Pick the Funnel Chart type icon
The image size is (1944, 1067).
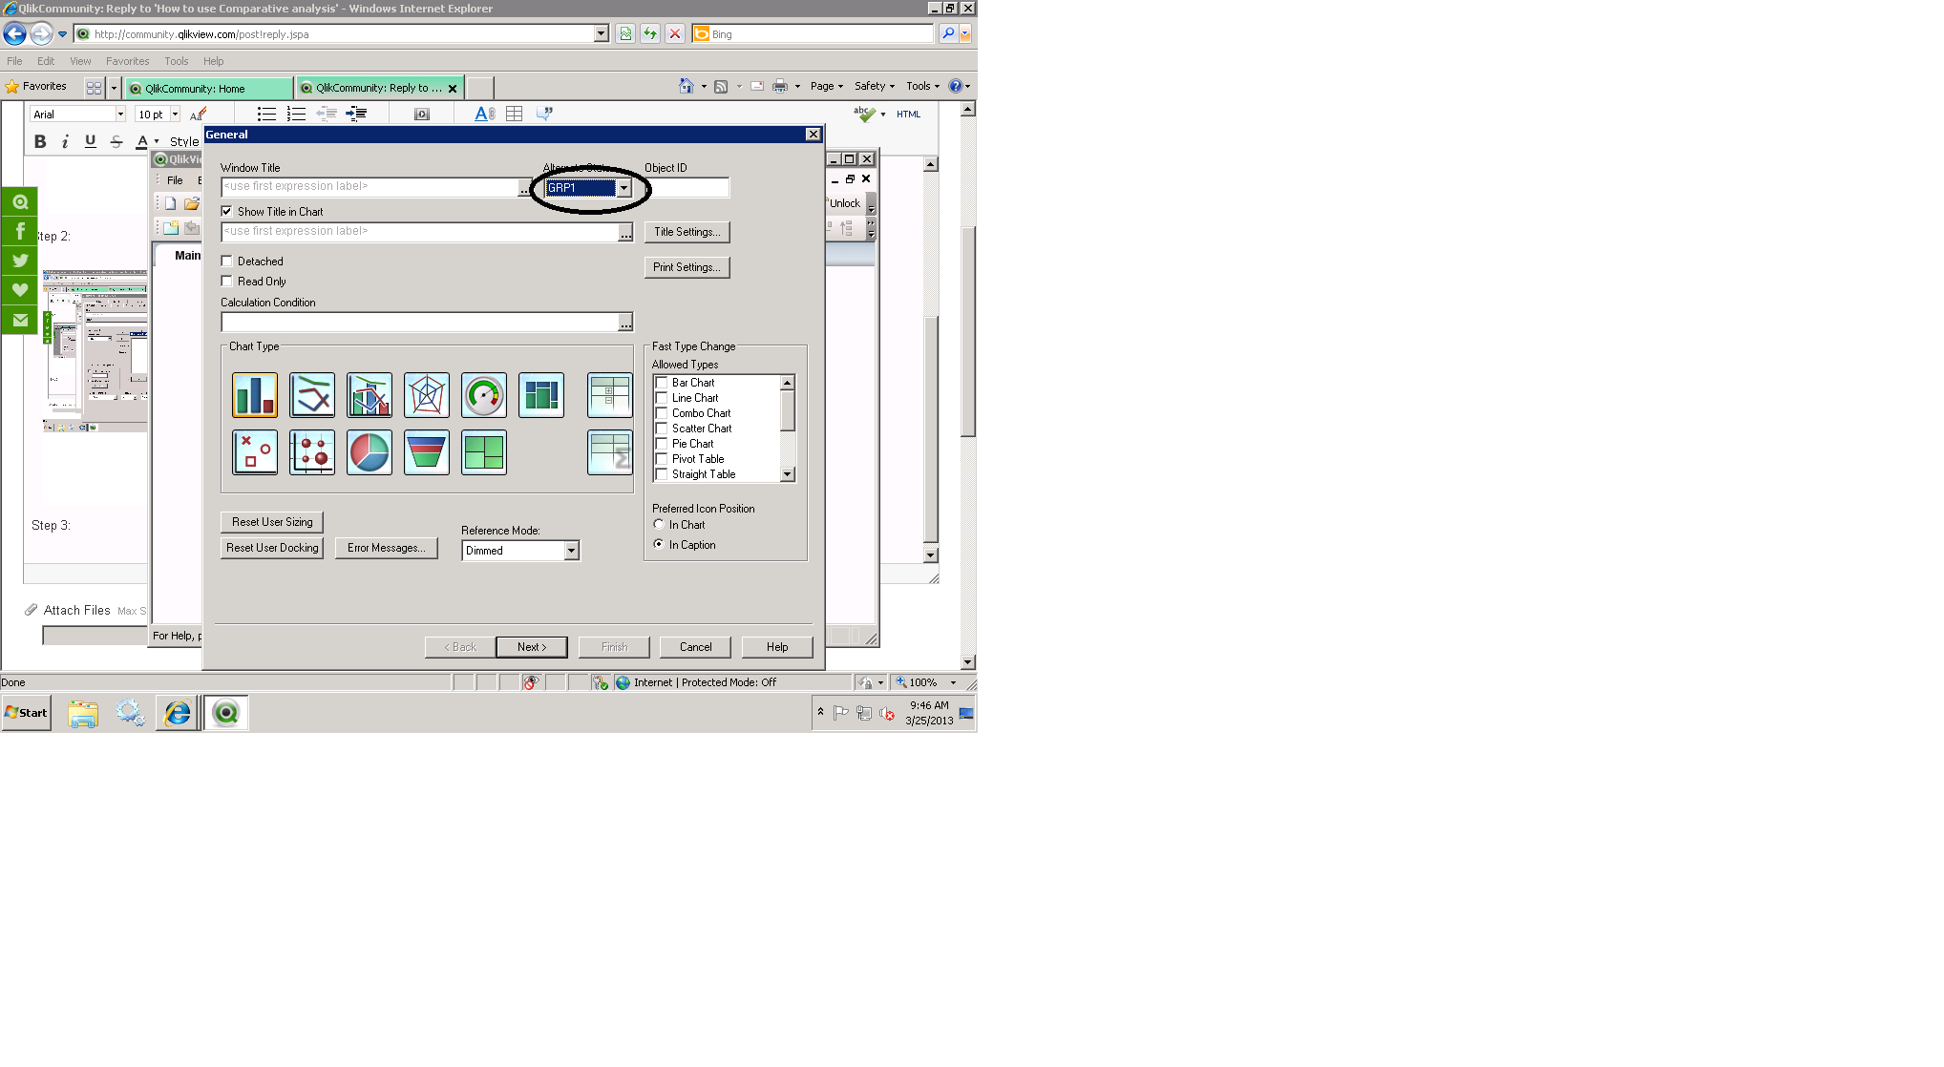[x=427, y=452]
